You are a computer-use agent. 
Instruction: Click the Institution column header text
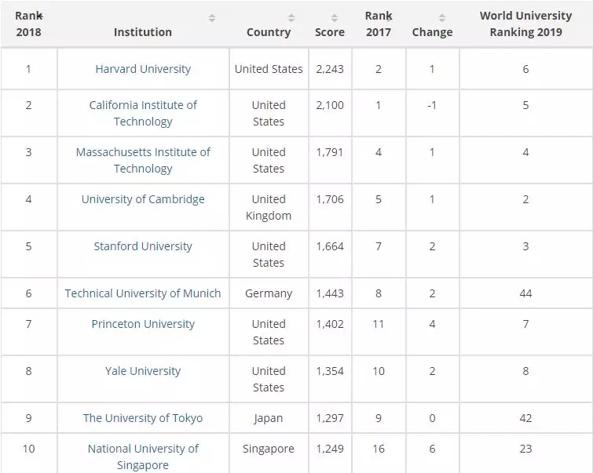pyautogui.click(x=143, y=32)
